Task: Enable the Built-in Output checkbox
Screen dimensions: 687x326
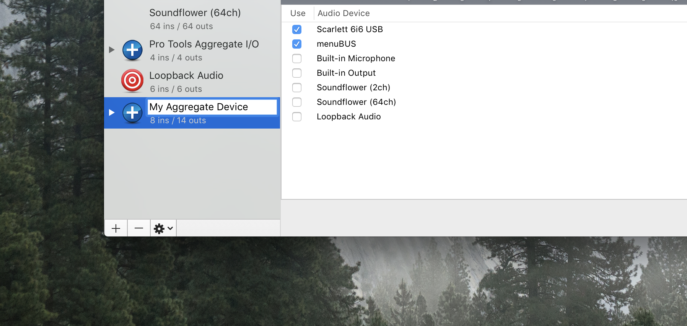Action: coord(297,73)
